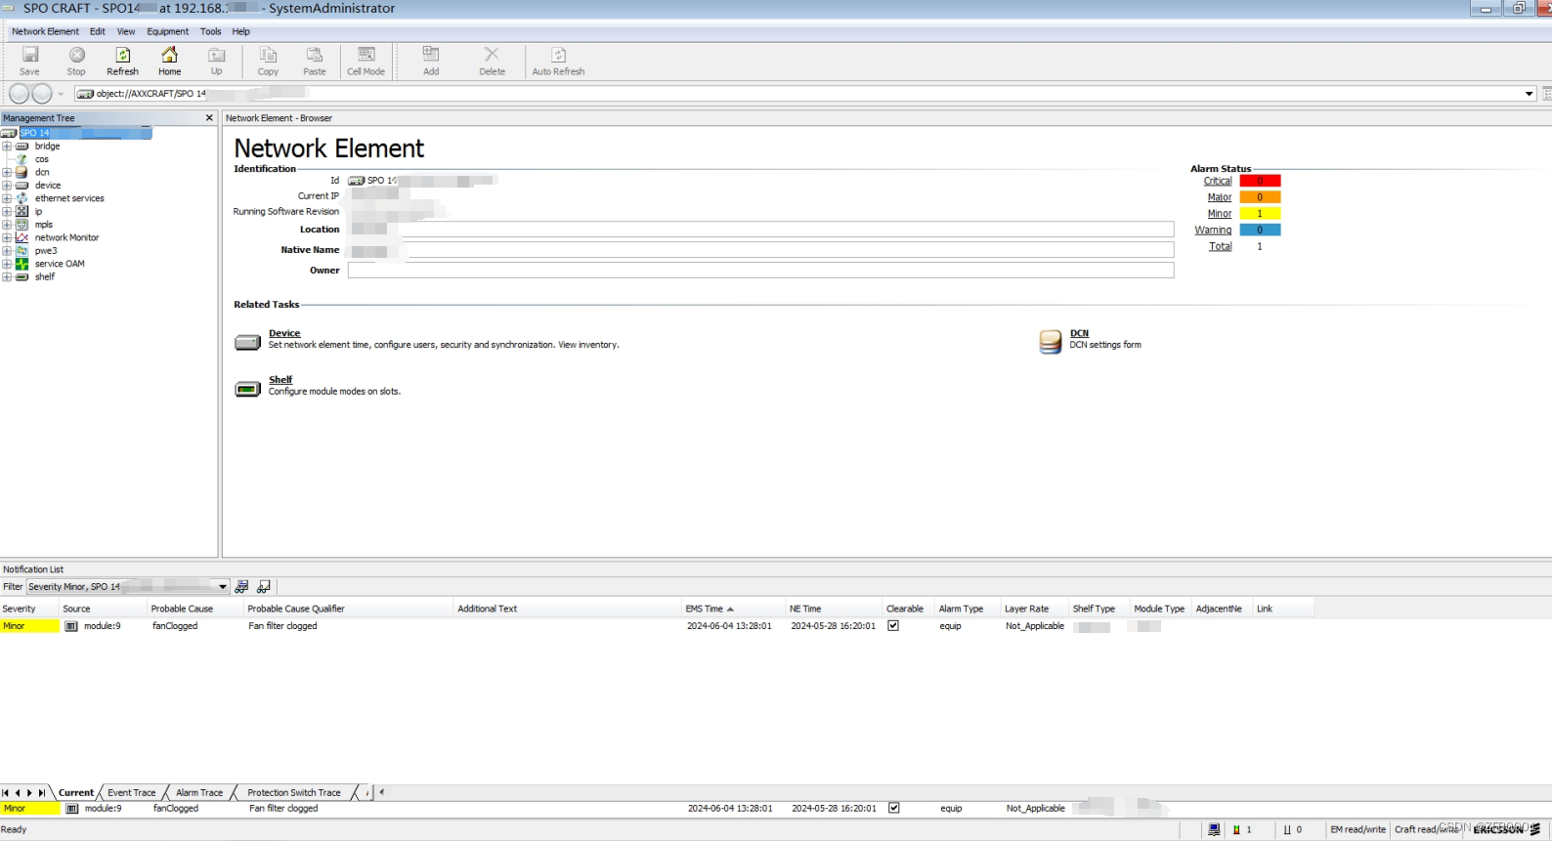Click the Critical alarm status link
This screenshot has width=1552, height=841.
coord(1218,181)
